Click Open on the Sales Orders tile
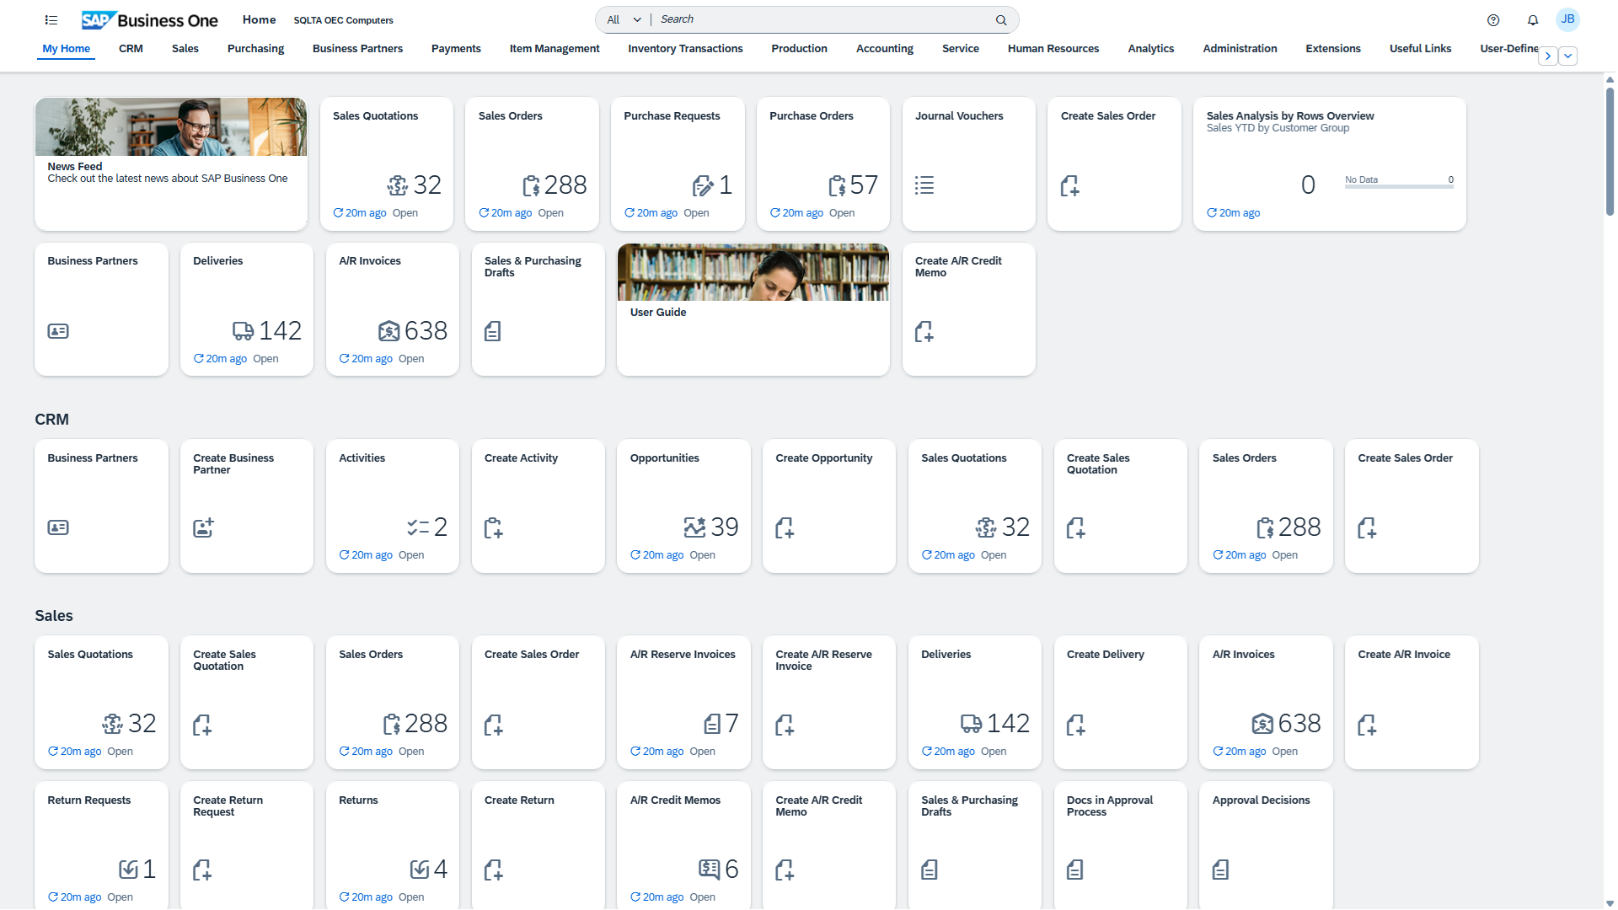 pyautogui.click(x=550, y=212)
